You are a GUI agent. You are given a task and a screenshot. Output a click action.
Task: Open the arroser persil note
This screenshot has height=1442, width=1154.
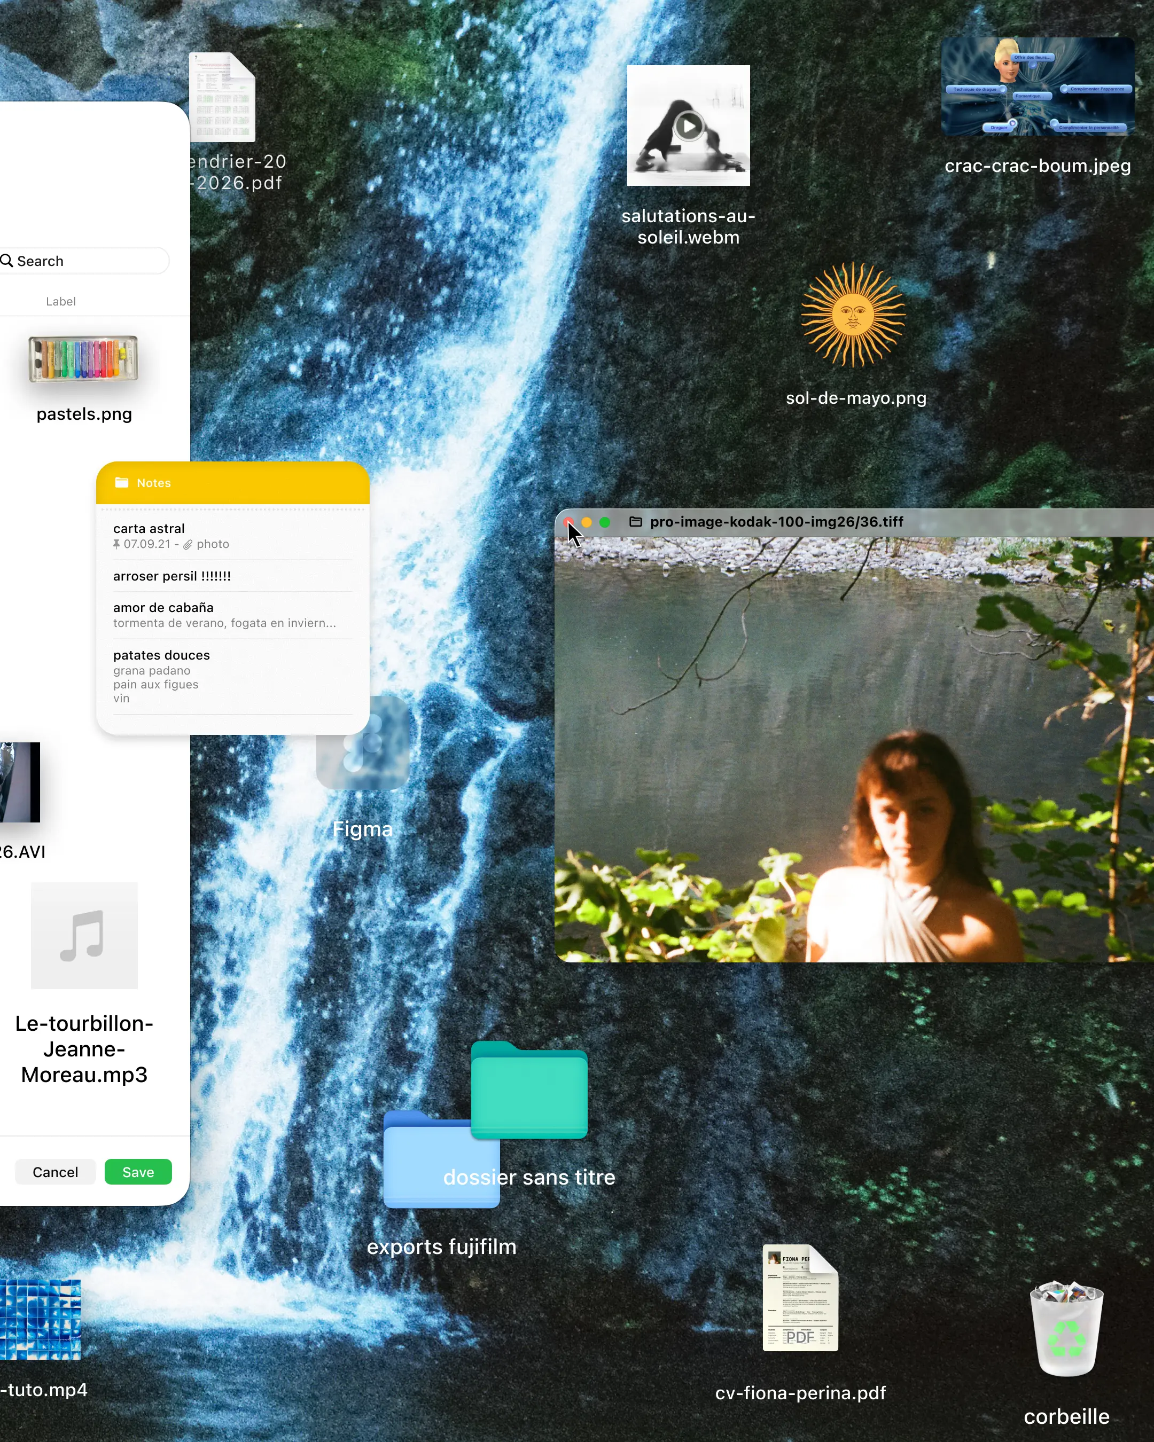pyautogui.click(x=233, y=576)
